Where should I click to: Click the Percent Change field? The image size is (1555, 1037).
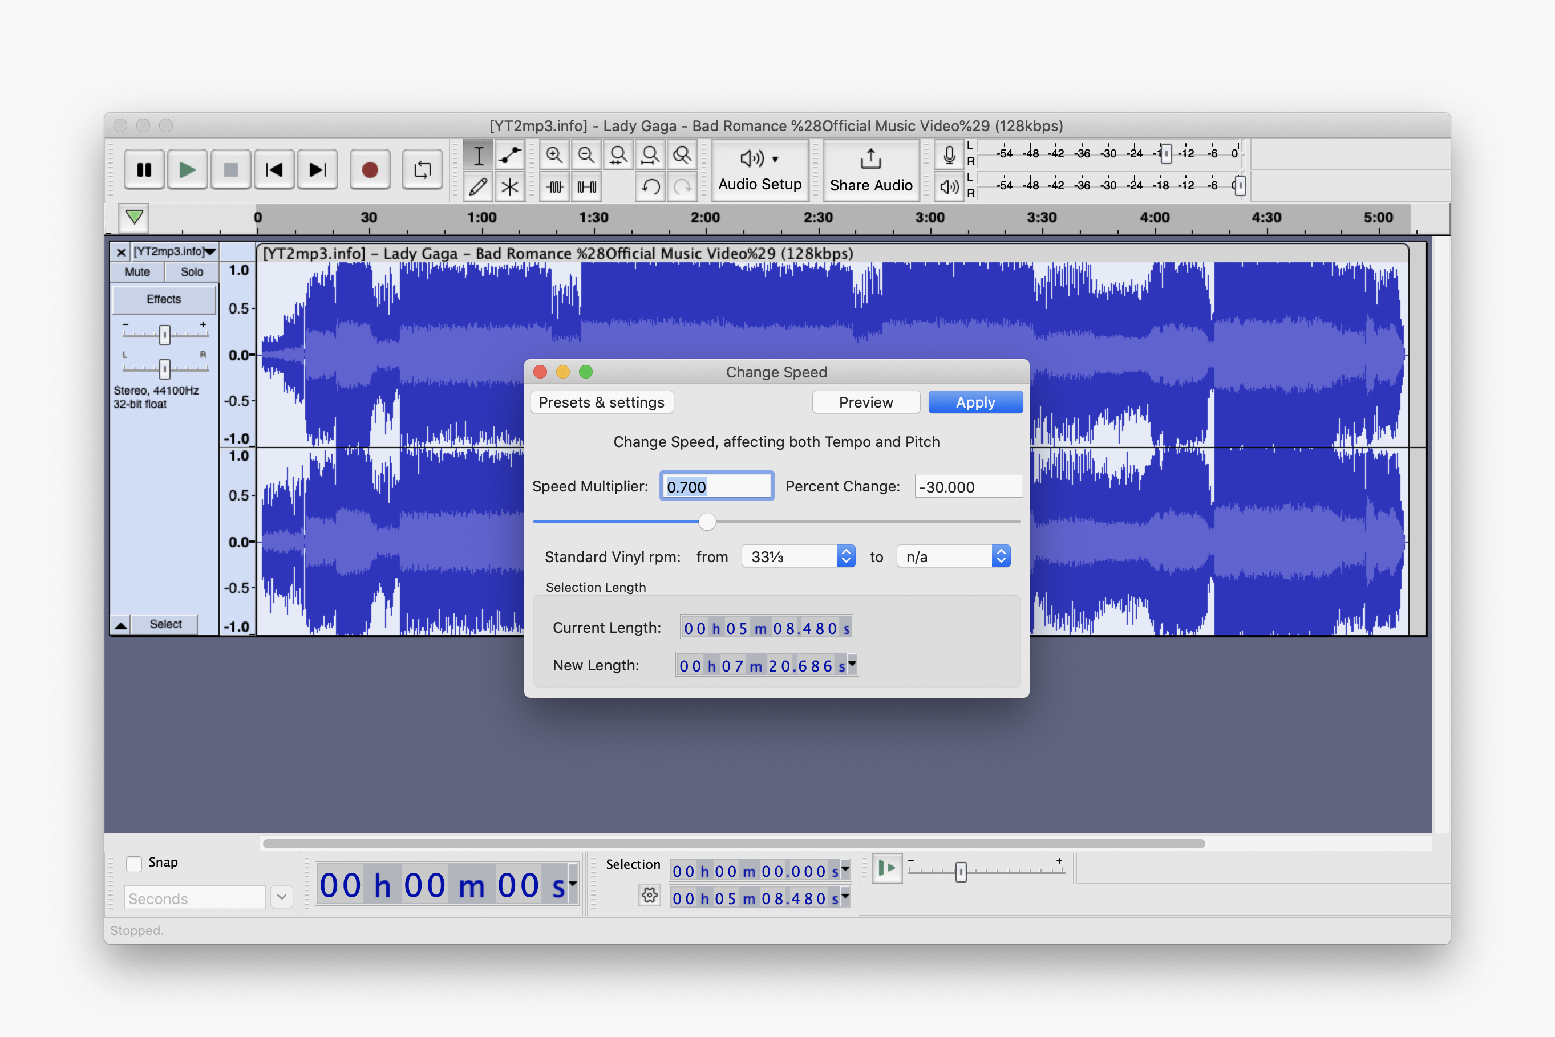click(x=968, y=487)
